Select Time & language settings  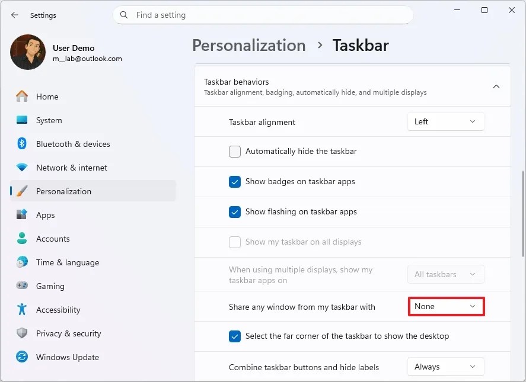[x=66, y=262]
